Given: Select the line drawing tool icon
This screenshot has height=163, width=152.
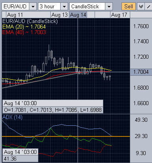Looking at the screenshot, I should click(148, 6).
